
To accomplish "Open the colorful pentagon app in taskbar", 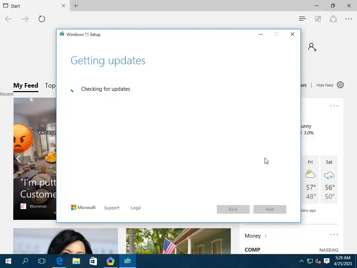I will coord(111,261).
